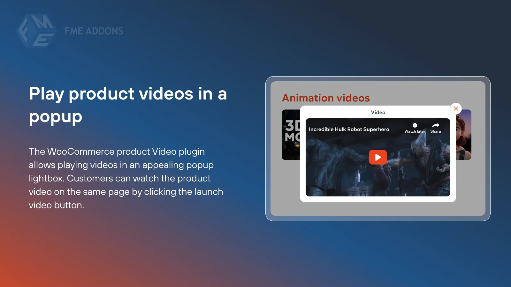
Task: Click the Animation videos heading
Action: [x=326, y=98]
